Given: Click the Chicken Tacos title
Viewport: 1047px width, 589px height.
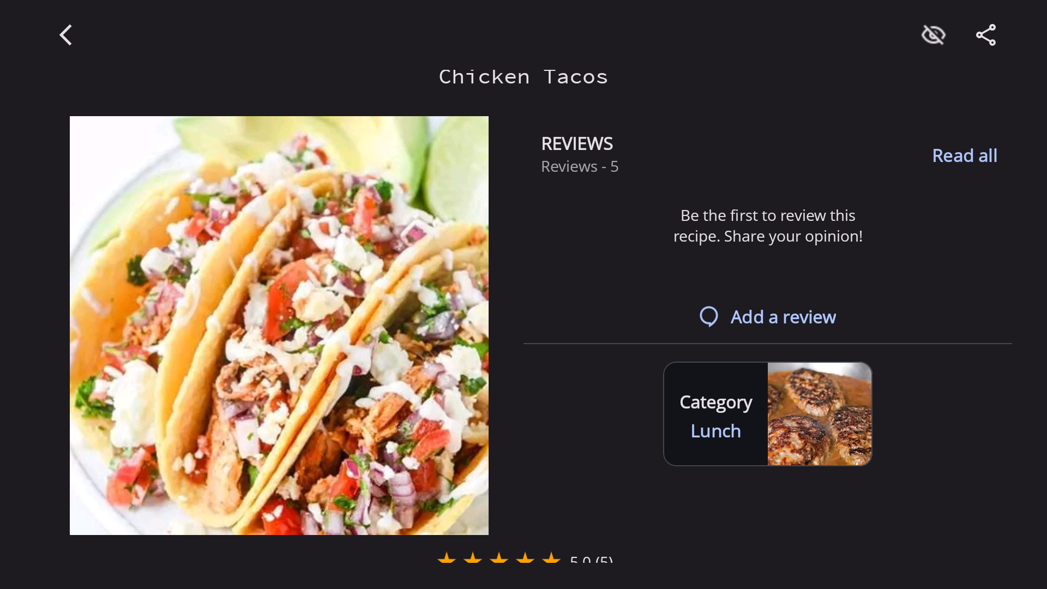Looking at the screenshot, I should (x=523, y=77).
